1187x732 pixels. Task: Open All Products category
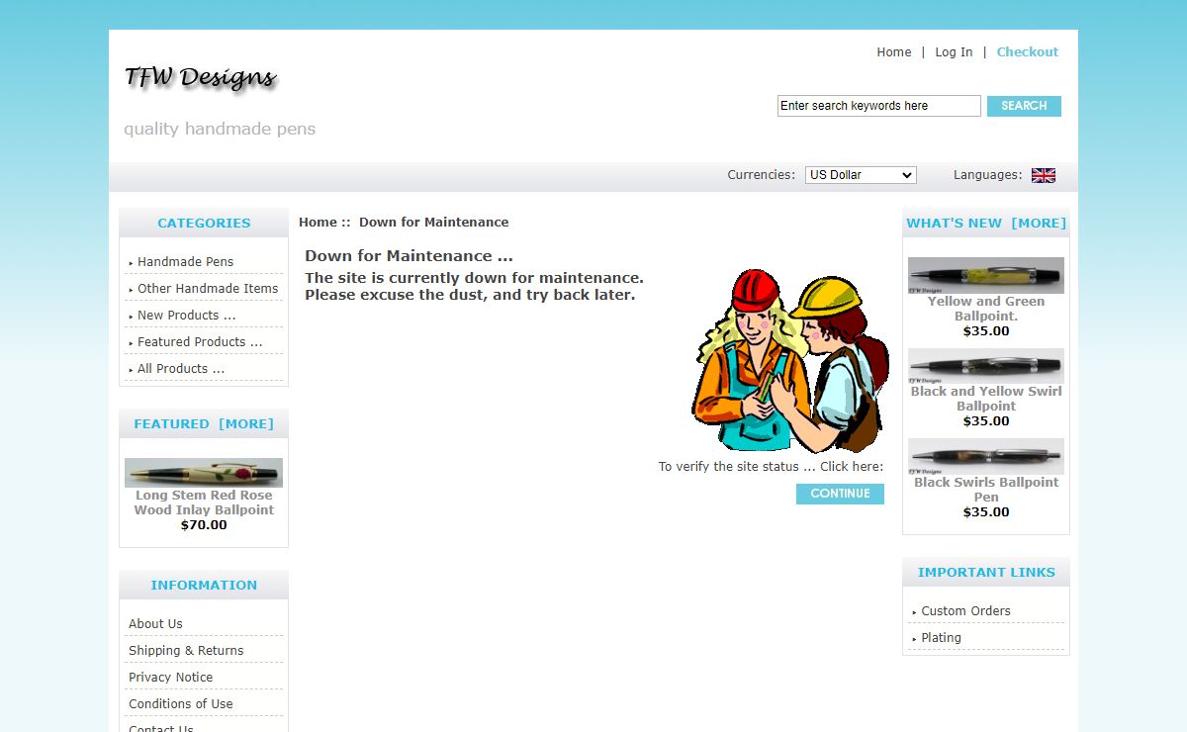point(180,369)
